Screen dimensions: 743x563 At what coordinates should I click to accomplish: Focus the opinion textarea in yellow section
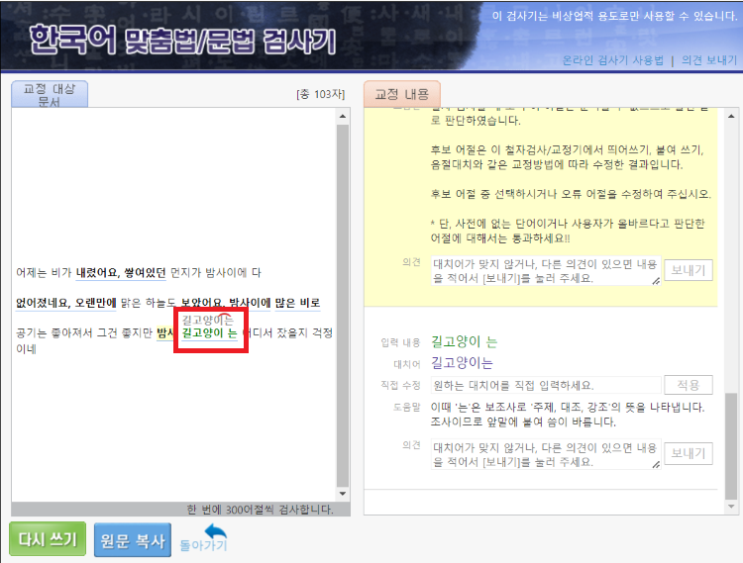click(x=546, y=271)
